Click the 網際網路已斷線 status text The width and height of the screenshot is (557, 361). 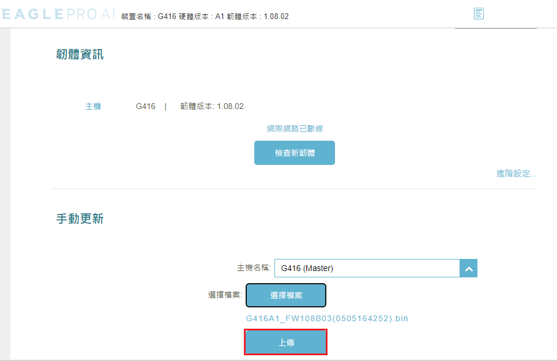294,129
